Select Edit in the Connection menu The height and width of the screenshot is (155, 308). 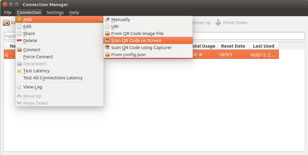[x=28, y=27]
